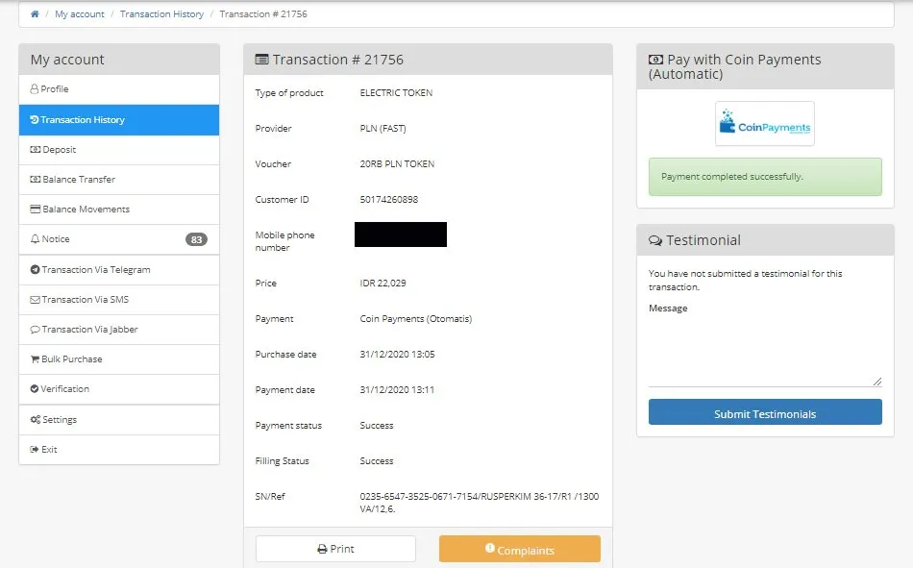Click the payment date 31/12/2020 13:11
Viewport: 913px width, 568px height.
397,390
